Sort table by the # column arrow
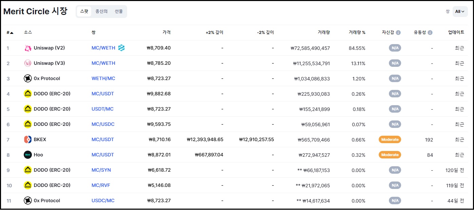Image resolution: width=474 pixels, height=210 pixels. pos(12,33)
